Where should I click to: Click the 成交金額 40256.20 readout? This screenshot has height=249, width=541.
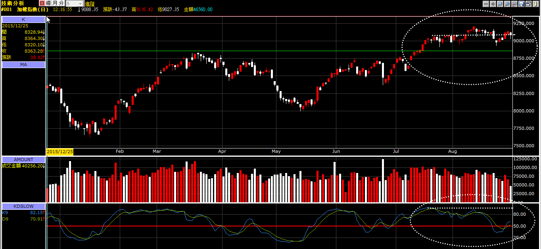[23, 166]
